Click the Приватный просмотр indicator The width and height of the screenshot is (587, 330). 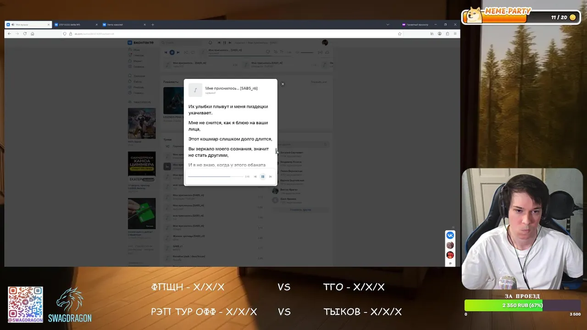415,24
